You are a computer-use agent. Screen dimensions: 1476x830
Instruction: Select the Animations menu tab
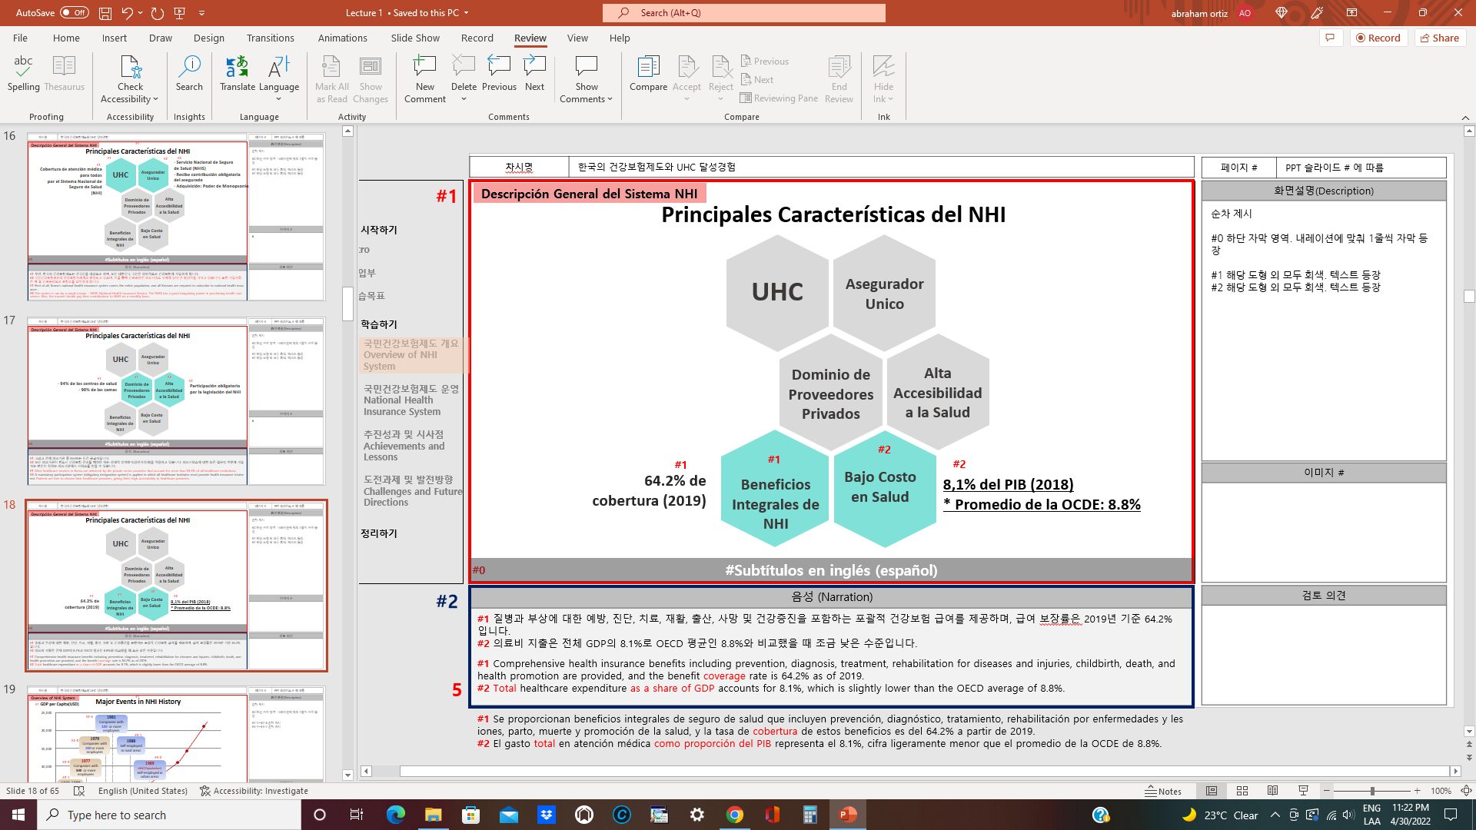[343, 38]
